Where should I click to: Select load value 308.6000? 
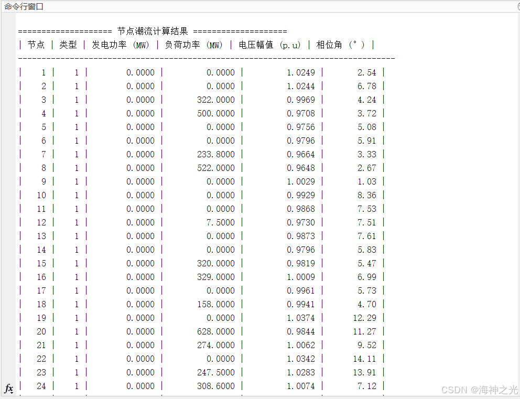coord(216,386)
